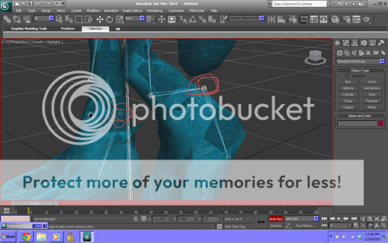Image resolution: width=388 pixels, height=243 pixels.
Task: Open the Layer Manager
Action: (293, 19)
